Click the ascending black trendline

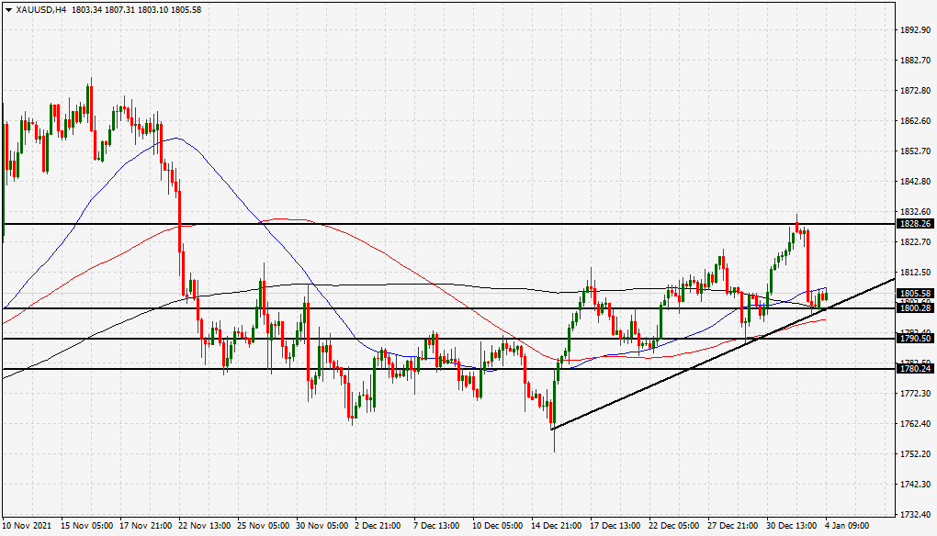coord(687,370)
